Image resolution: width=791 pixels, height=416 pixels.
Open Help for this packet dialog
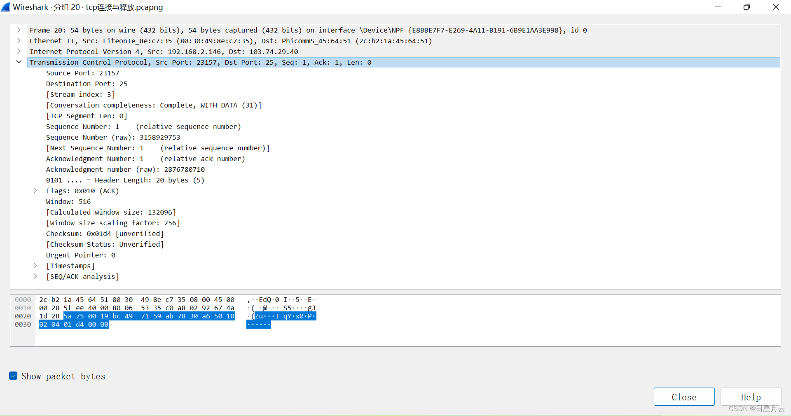[751, 397]
